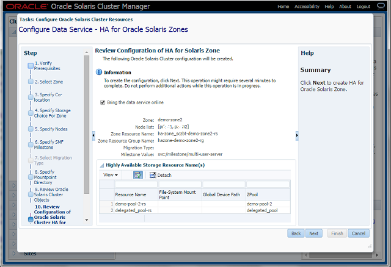Click the background page scroll right arrow
This screenshot has width=391, height=267.
377,255
